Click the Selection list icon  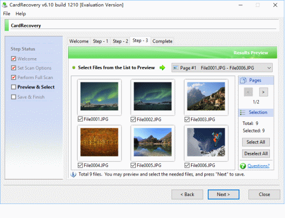pos(243,112)
